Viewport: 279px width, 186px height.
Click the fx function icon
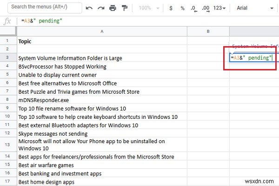point(7,21)
